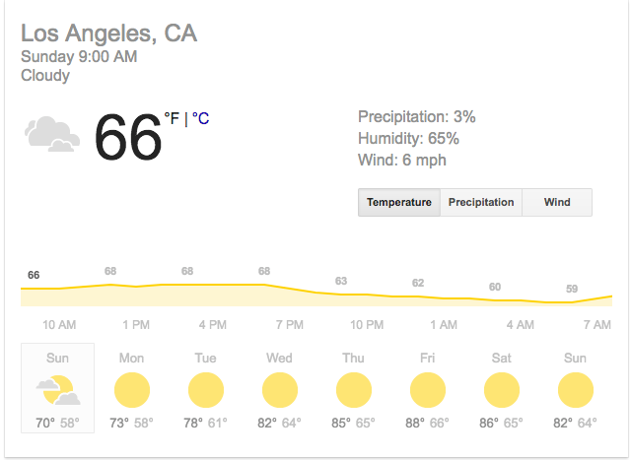
Task: Select Tuesday's sun icon
Action: pyautogui.click(x=206, y=391)
